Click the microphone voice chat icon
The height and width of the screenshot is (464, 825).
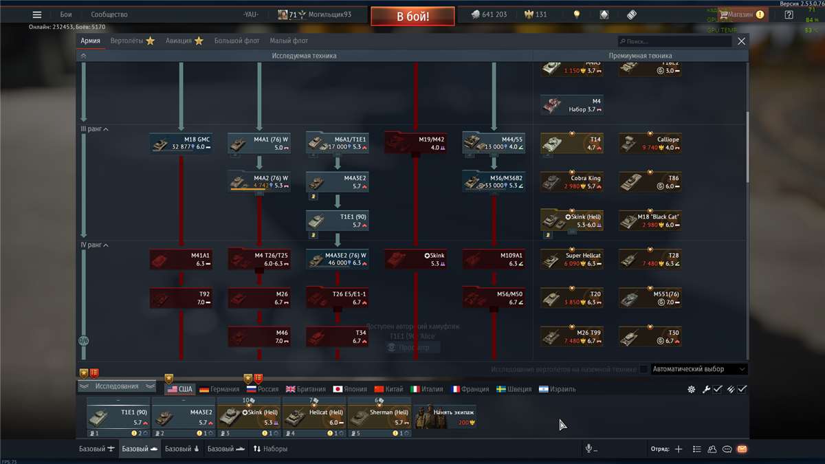[588, 449]
